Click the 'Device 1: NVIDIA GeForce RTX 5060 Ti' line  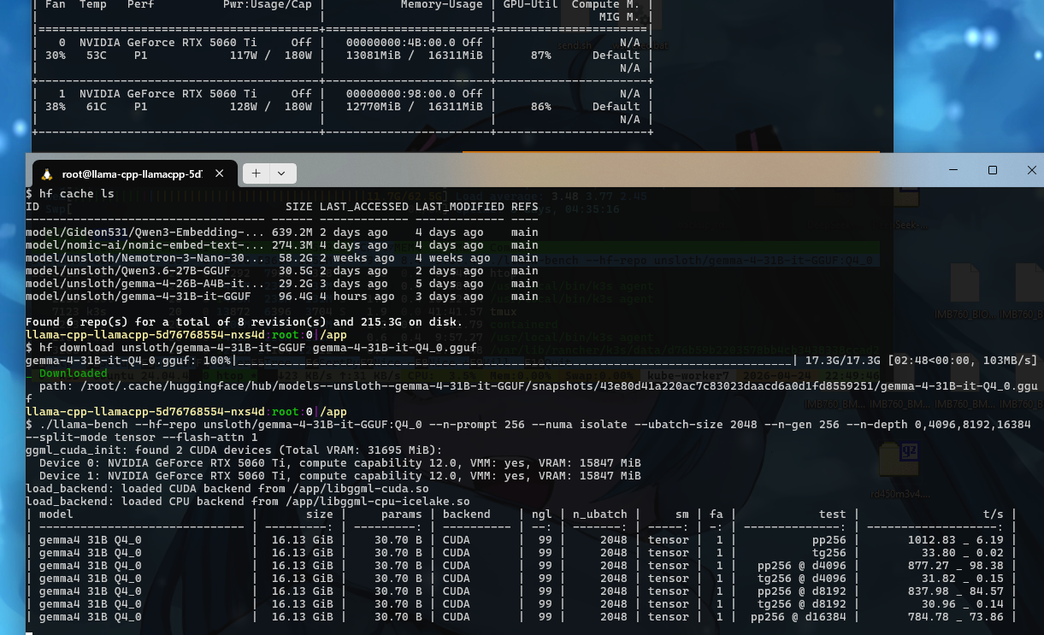(340, 476)
